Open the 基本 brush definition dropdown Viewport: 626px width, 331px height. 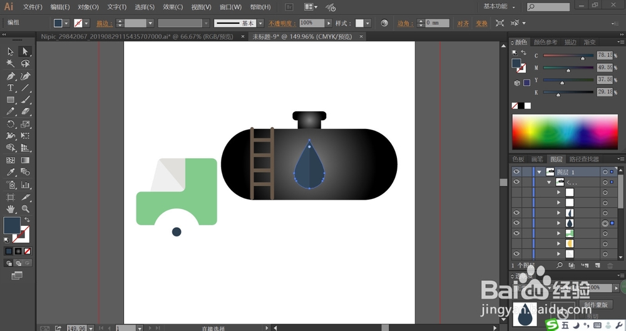[x=260, y=23]
